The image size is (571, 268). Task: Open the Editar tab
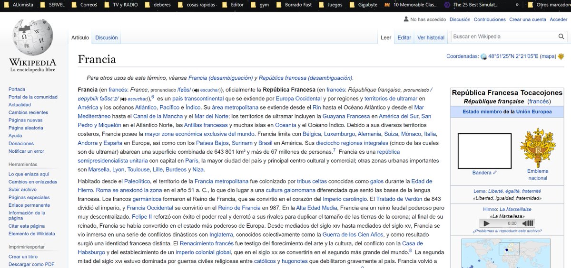pos(404,37)
